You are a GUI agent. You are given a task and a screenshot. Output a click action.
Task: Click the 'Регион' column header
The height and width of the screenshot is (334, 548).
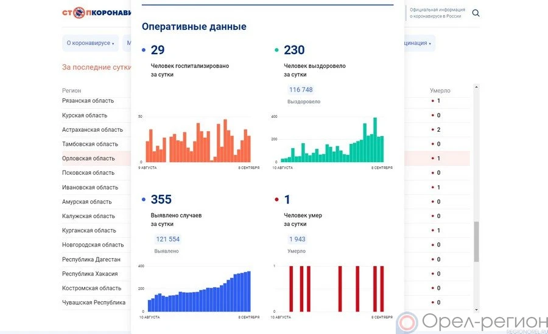tap(71, 90)
